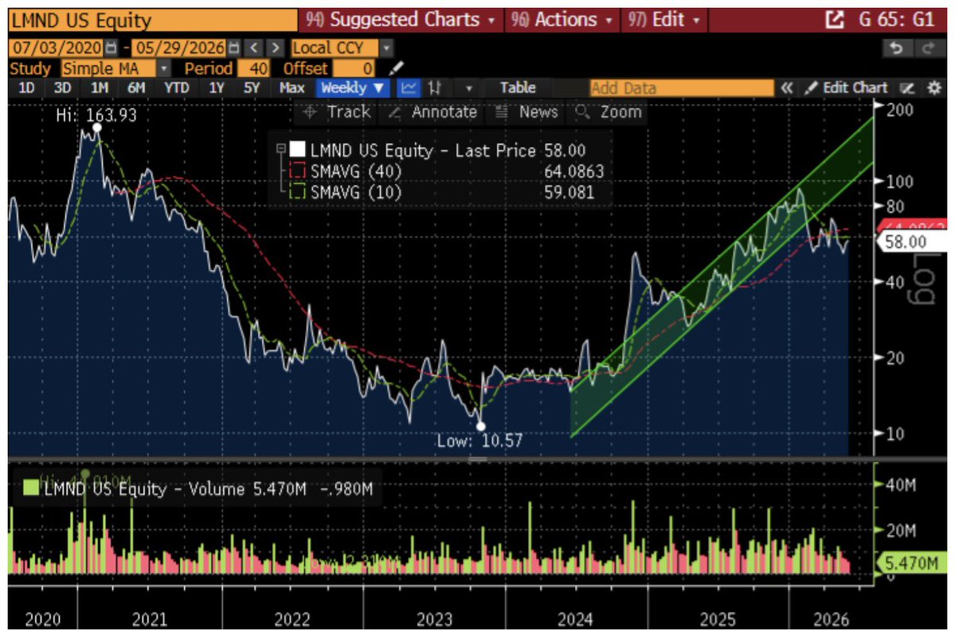Shift date range forward with right arrow
955x639 pixels.
coord(276,48)
